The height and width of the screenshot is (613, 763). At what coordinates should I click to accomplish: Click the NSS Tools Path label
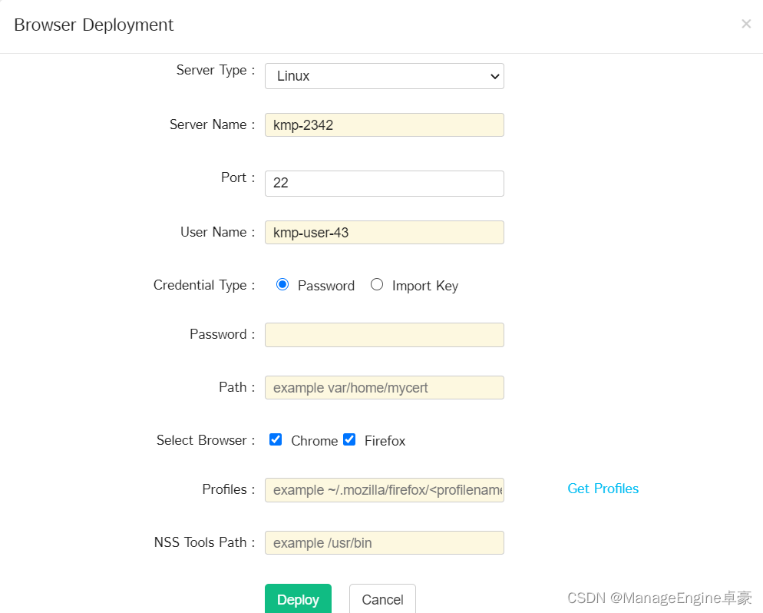[x=204, y=542]
